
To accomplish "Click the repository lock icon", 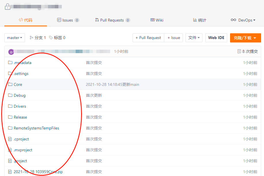I will (8, 6).
